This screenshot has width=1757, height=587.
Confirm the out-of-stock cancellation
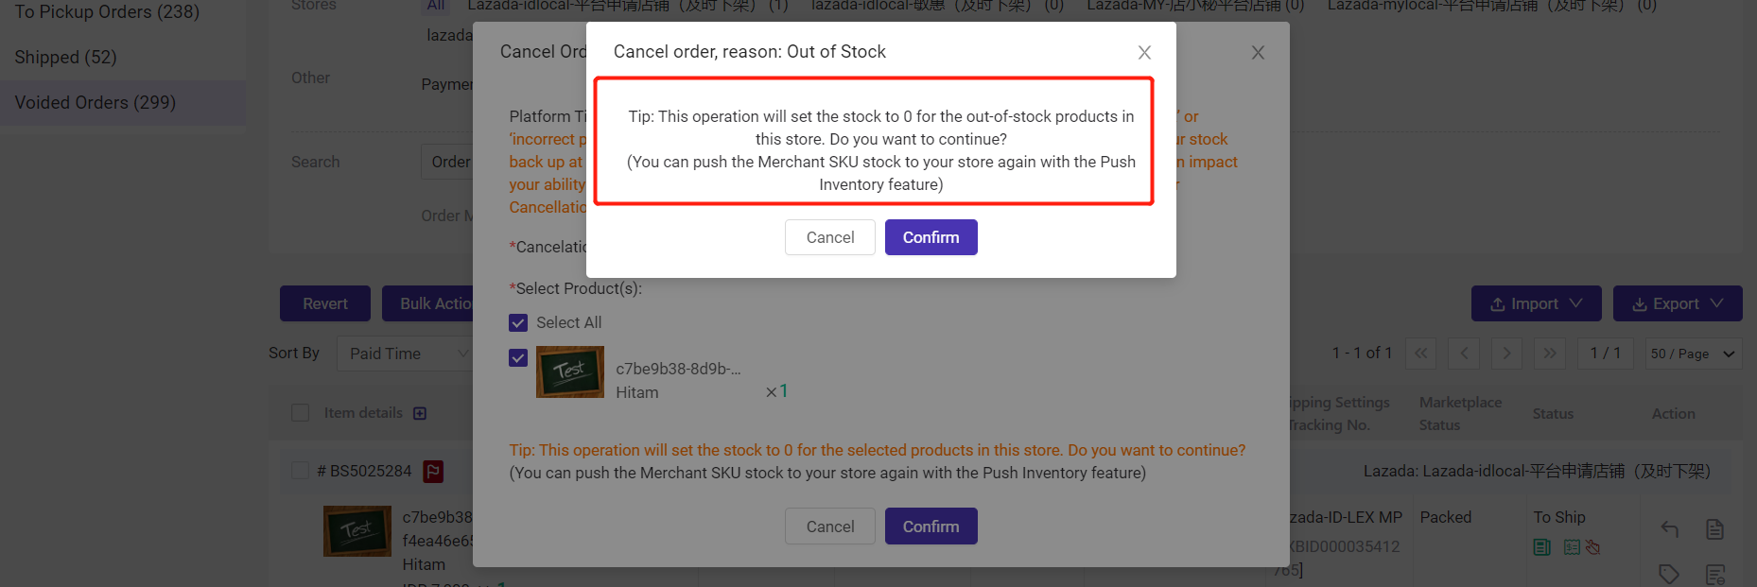(x=931, y=237)
